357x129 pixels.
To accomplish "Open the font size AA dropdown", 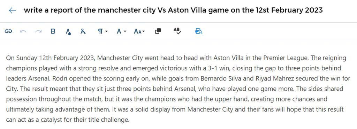I will (139, 31).
